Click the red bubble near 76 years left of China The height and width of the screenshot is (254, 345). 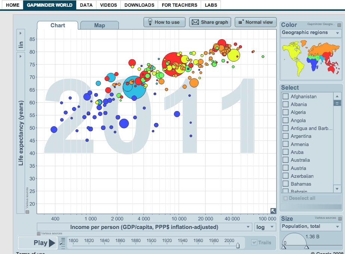click(132, 63)
